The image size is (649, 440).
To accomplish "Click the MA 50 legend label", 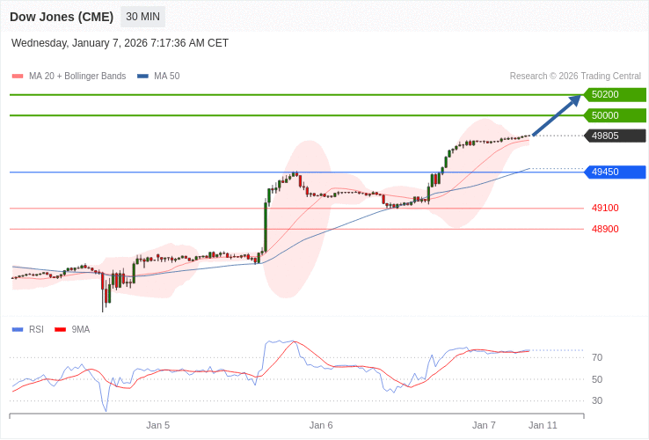I will [x=167, y=77].
